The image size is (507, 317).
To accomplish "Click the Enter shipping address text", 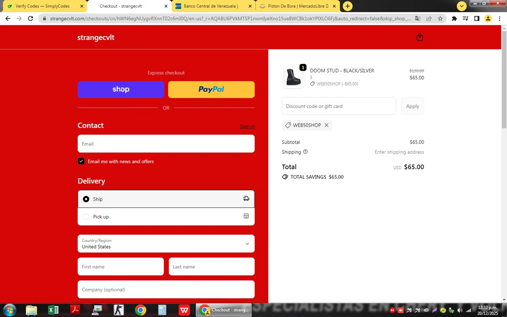I will [399, 152].
